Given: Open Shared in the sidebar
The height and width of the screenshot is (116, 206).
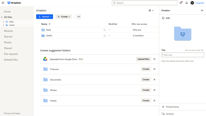Looking at the screenshot, I should (x=8, y=48).
